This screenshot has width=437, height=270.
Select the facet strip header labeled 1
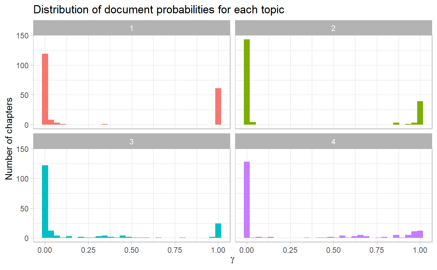click(x=131, y=28)
